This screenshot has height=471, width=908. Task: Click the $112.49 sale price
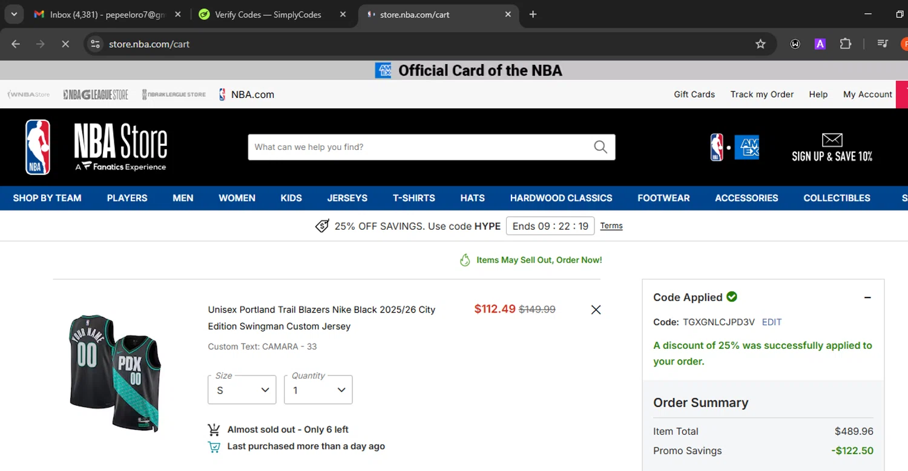[x=495, y=309]
